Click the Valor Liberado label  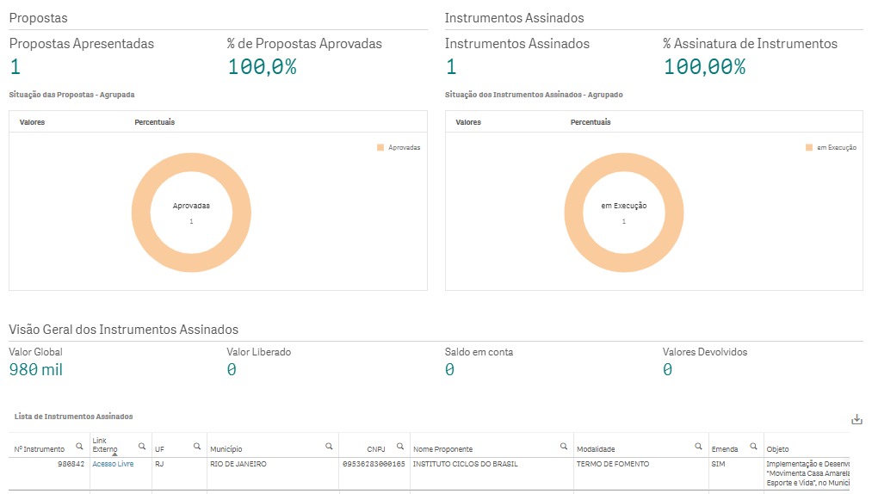click(258, 352)
